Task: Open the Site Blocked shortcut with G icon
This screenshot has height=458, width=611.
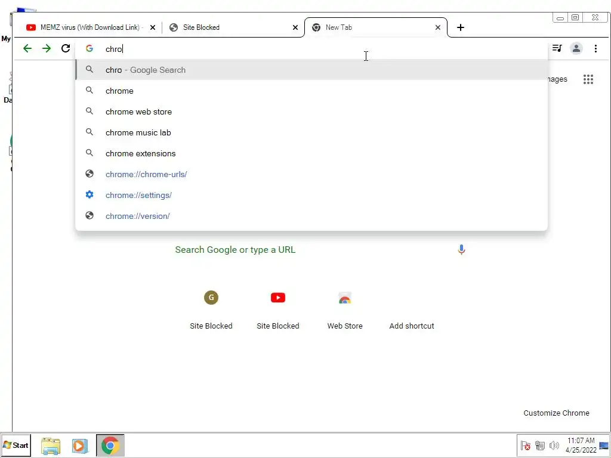Action: (x=211, y=310)
